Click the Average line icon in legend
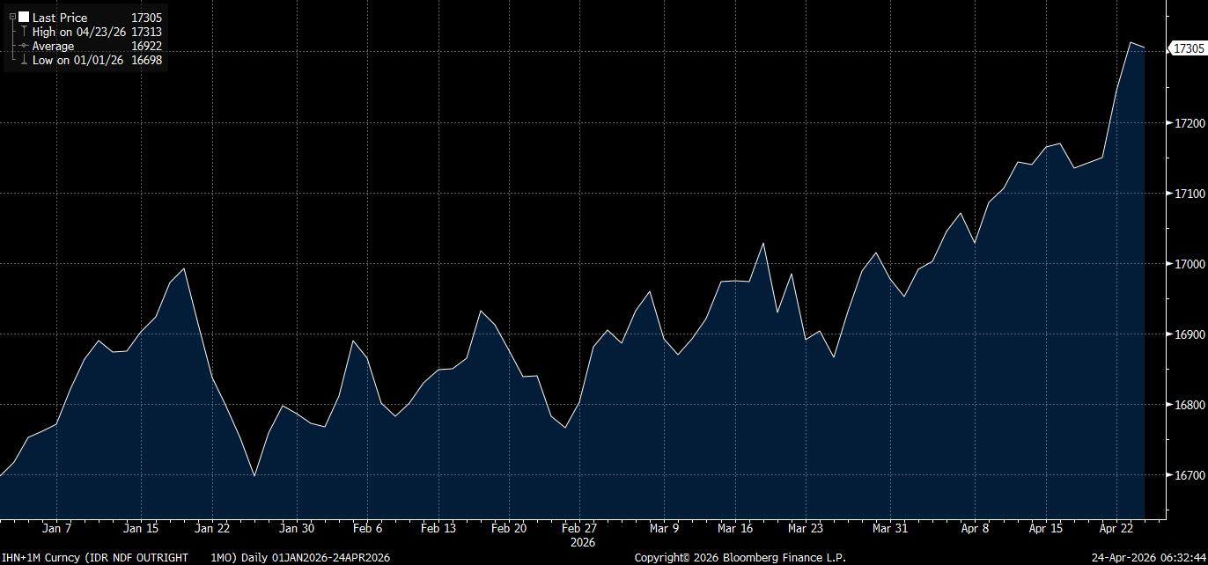Screen dimensions: 1208x565 tap(24, 46)
